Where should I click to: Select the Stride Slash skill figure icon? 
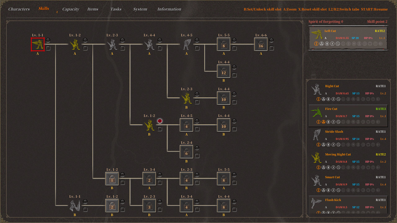(316, 135)
